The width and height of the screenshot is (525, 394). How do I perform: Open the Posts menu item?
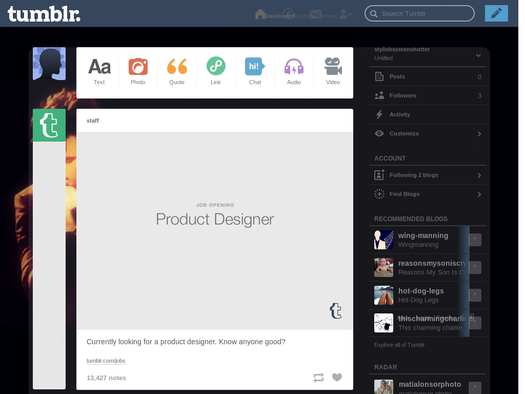[428, 77]
